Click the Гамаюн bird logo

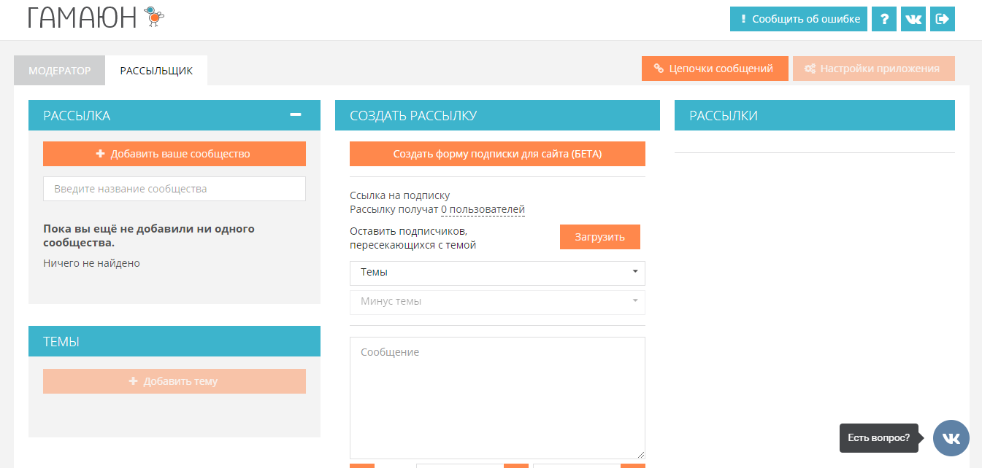click(154, 17)
